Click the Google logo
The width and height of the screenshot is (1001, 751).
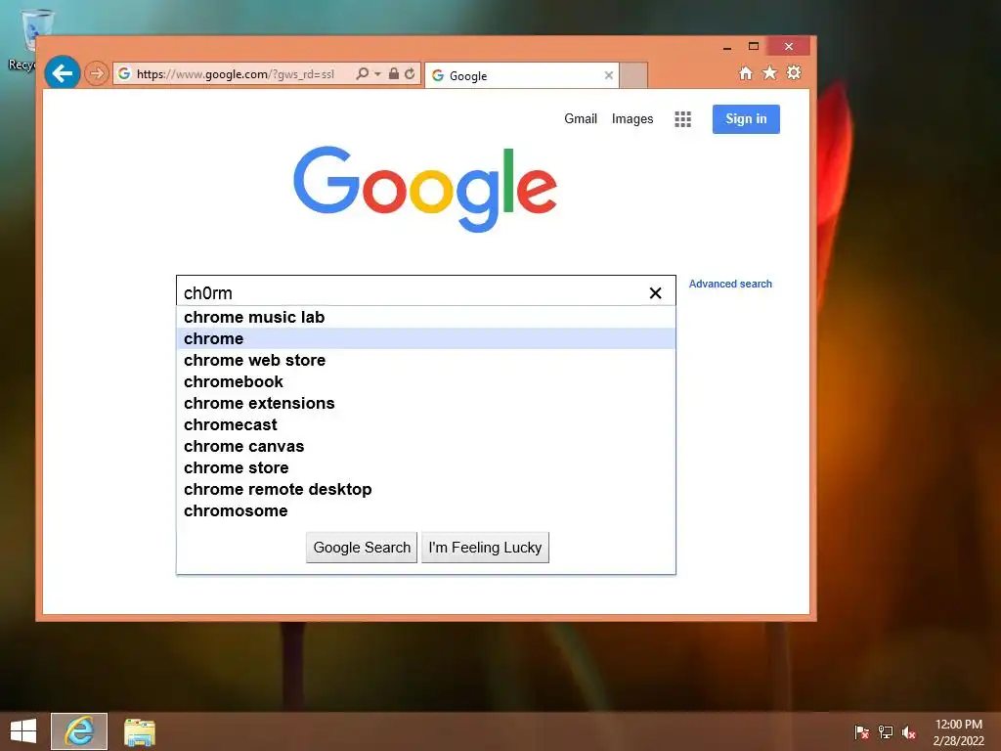[x=425, y=189]
